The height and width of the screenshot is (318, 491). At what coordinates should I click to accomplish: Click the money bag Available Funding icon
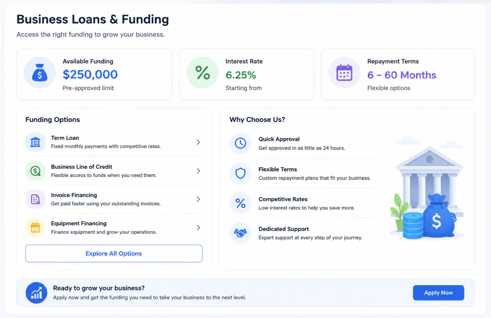coord(39,73)
